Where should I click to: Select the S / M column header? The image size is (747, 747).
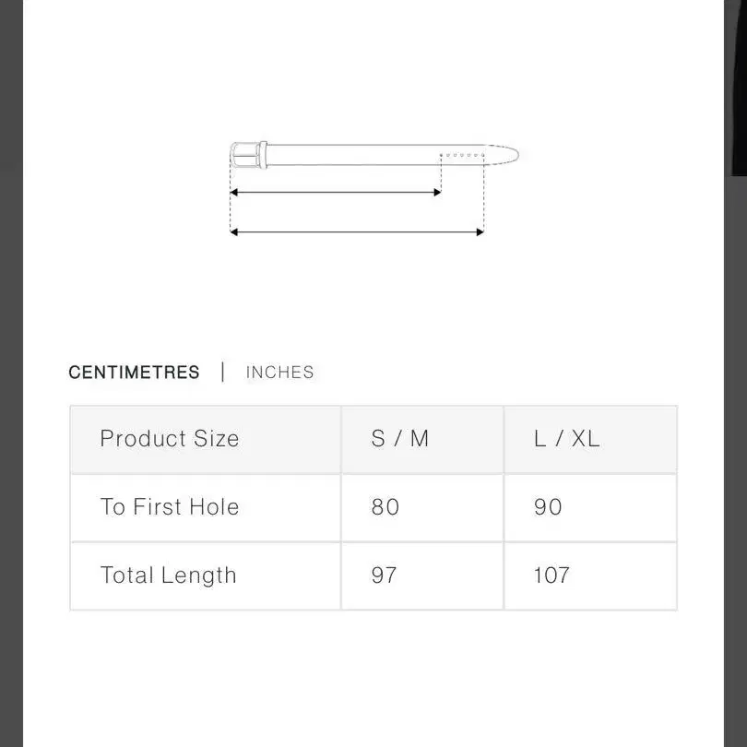[x=400, y=439]
